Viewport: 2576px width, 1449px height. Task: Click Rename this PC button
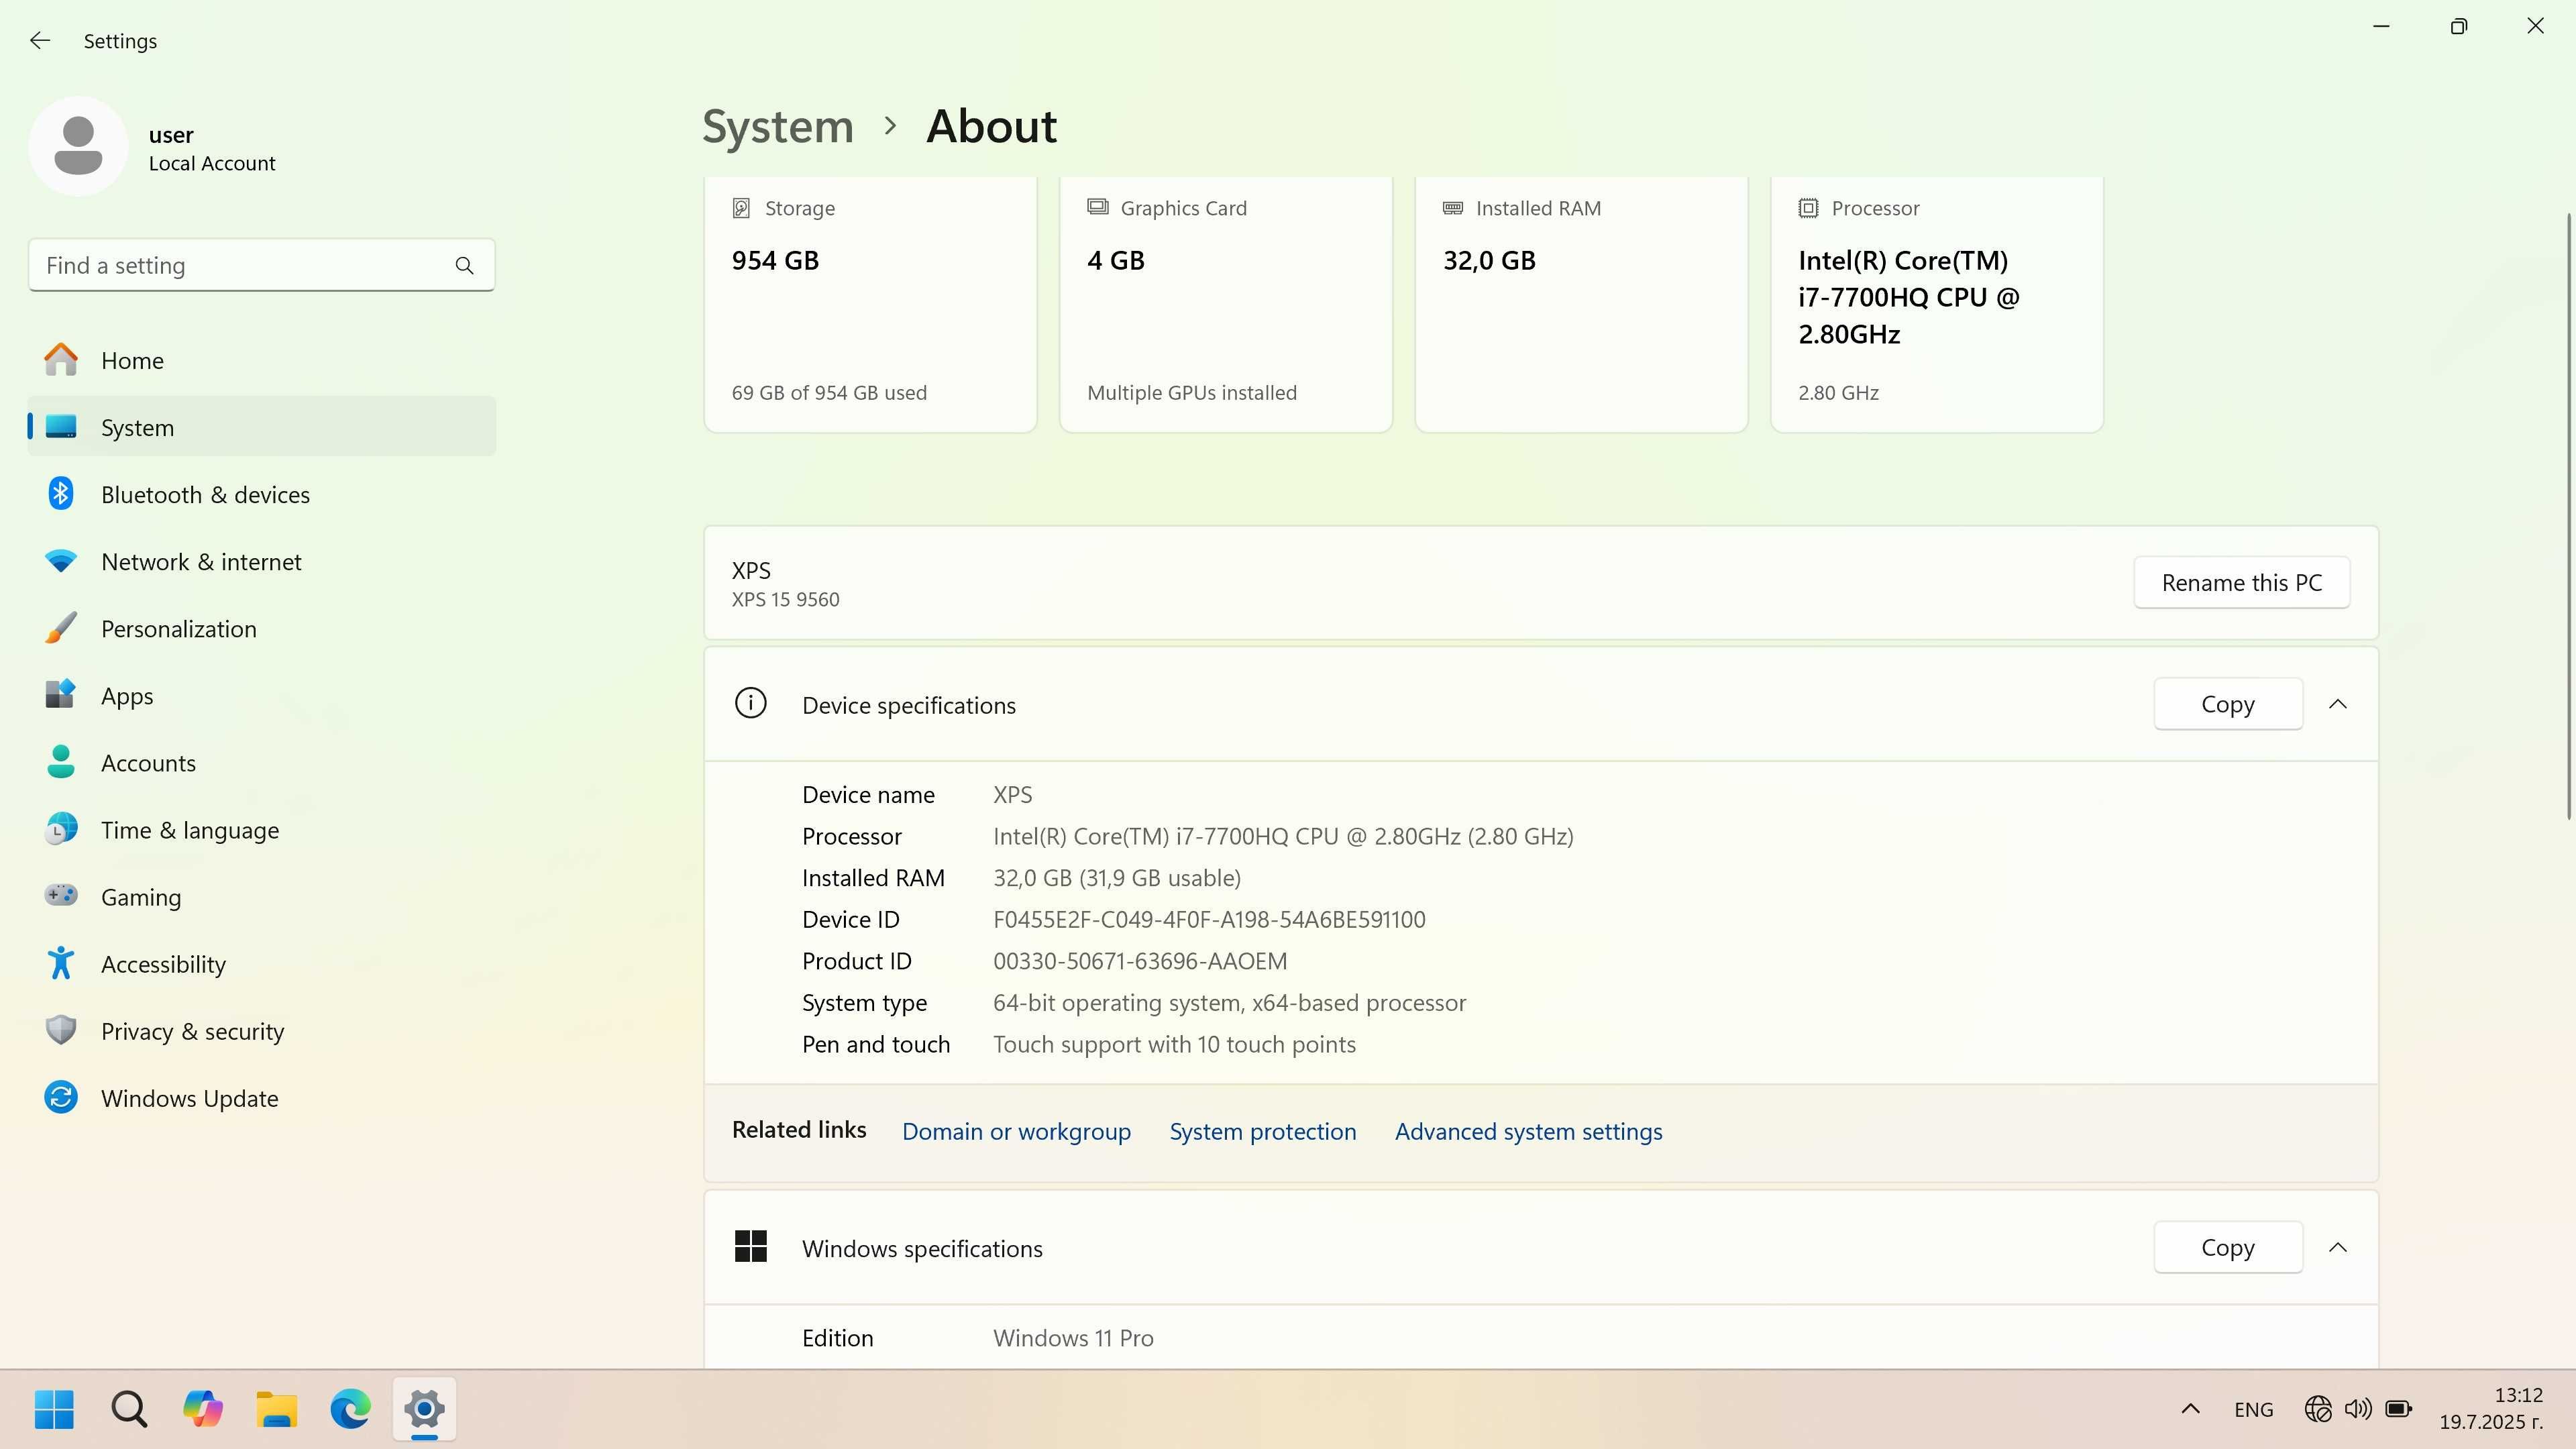pos(2241,582)
